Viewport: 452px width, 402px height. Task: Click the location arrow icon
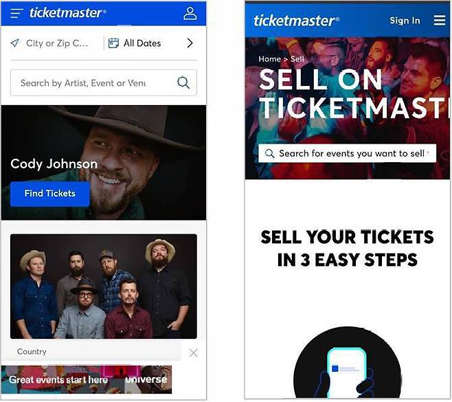tap(14, 43)
